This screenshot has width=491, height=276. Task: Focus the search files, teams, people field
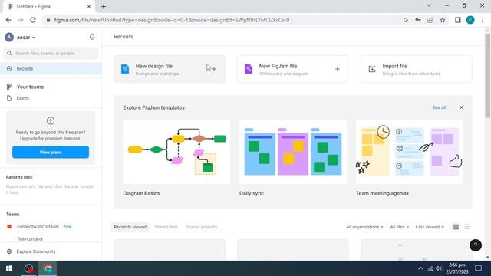coord(51,54)
